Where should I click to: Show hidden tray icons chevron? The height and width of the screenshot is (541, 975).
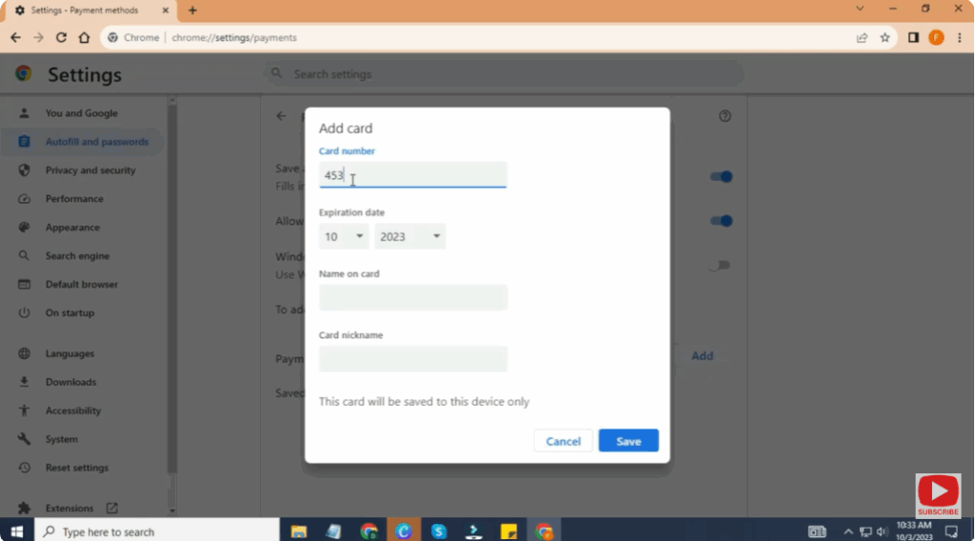click(x=848, y=531)
